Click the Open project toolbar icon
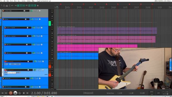 pyautogui.click(x=4, y=5)
